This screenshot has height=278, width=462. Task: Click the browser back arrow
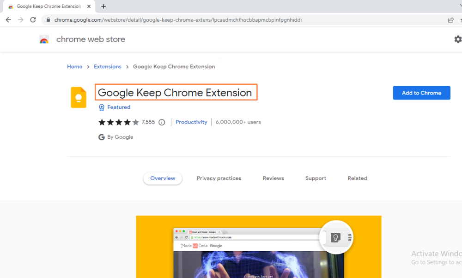pos(8,20)
